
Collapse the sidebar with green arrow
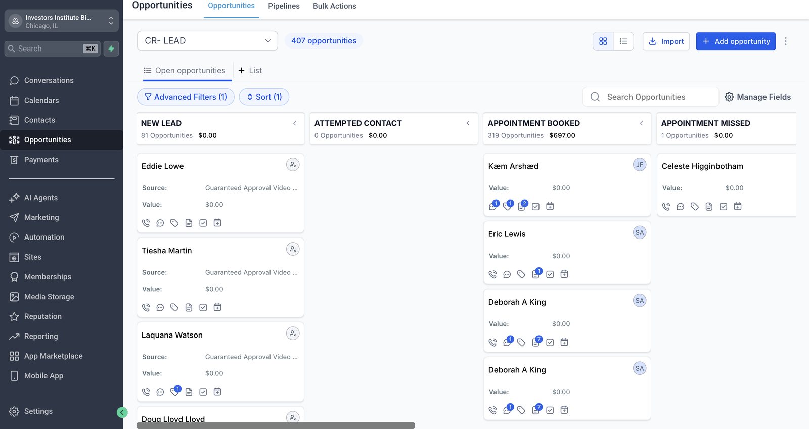[122, 412]
